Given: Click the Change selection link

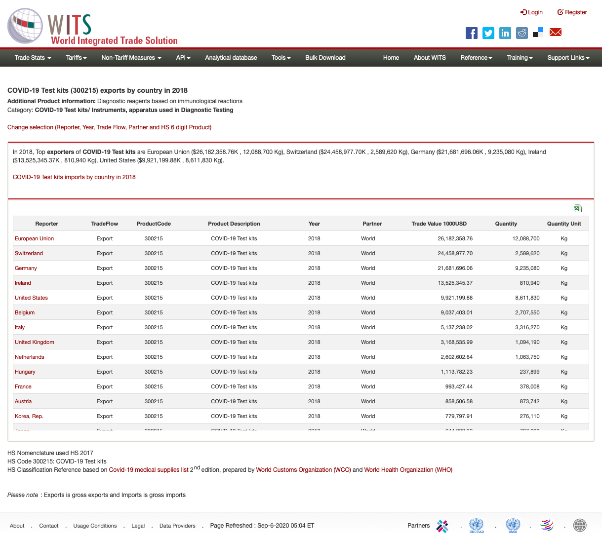Looking at the screenshot, I should pos(109,127).
